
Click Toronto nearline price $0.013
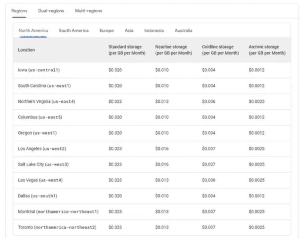point(162,227)
